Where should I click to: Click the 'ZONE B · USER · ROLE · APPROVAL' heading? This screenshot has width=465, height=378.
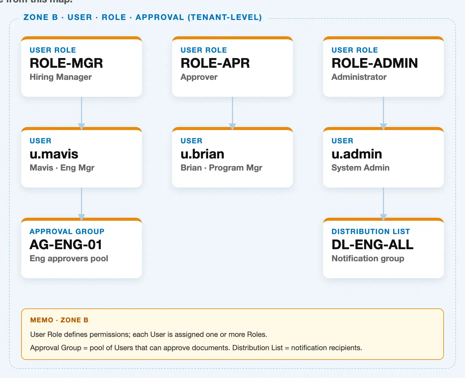[143, 17]
